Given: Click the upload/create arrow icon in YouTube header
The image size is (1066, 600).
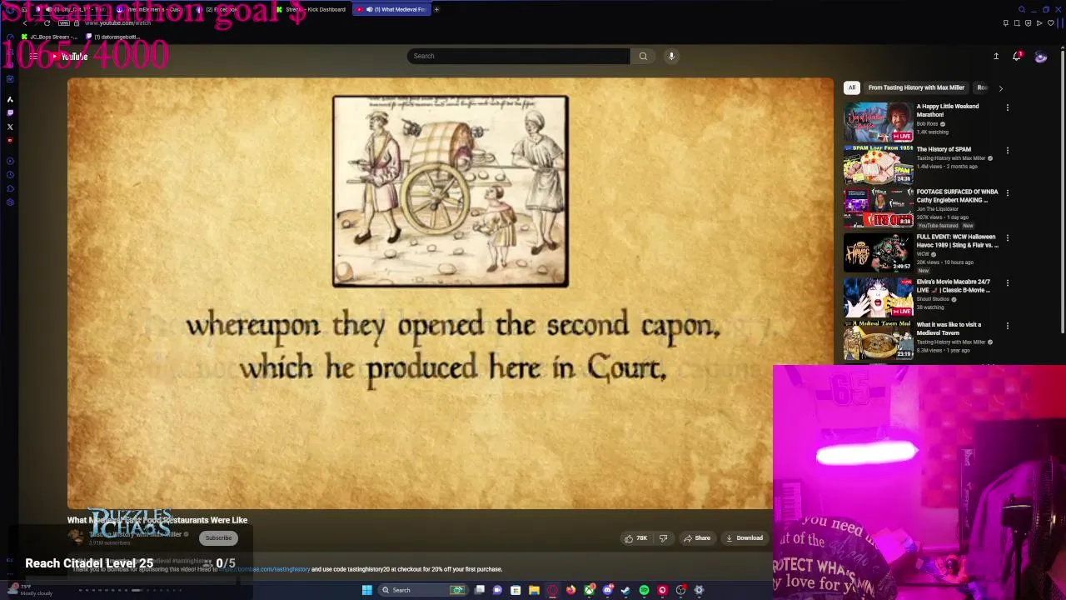Looking at the screenshot, I should [x=996, y=56].
